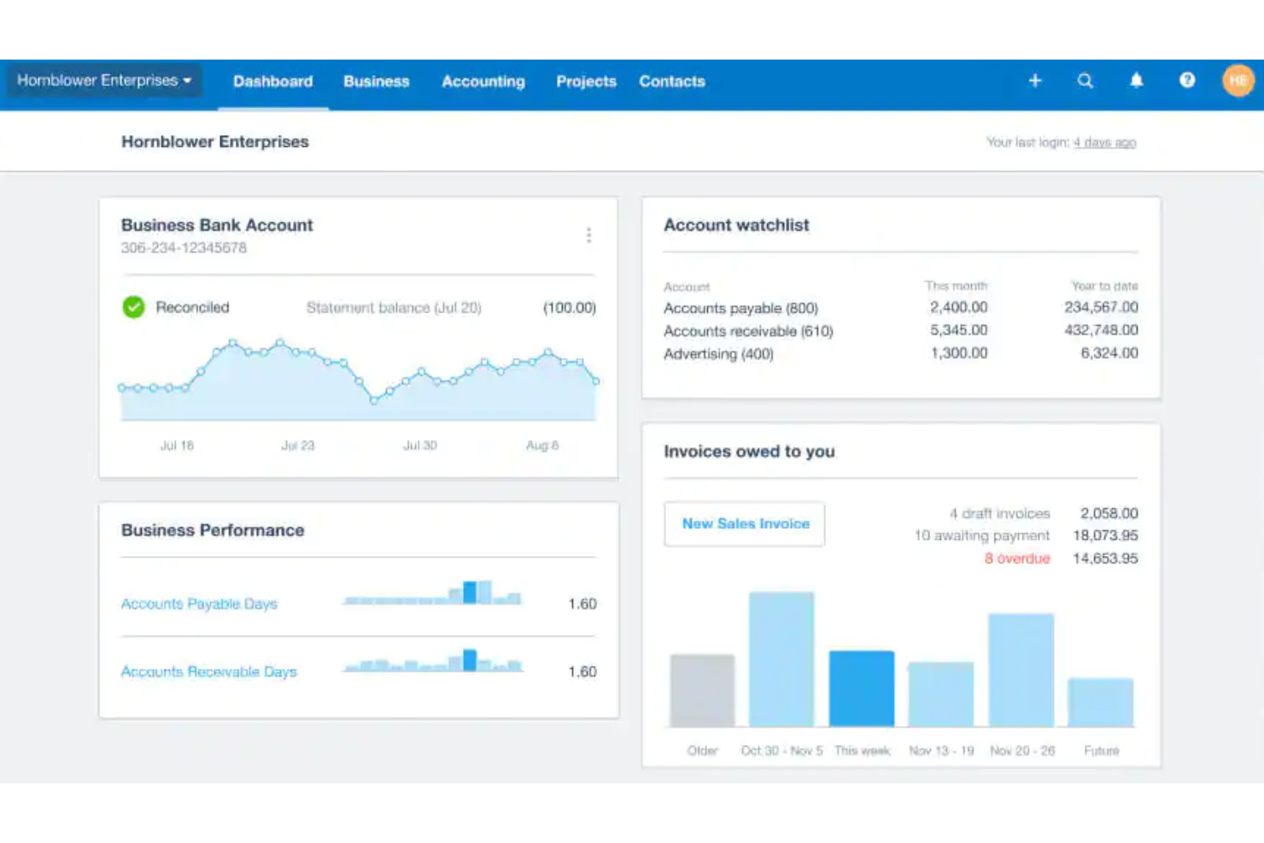Screen dimensions: 1264x843
Task: Open the Projects section
Action: pyautogui.click(x=587, y=81)
